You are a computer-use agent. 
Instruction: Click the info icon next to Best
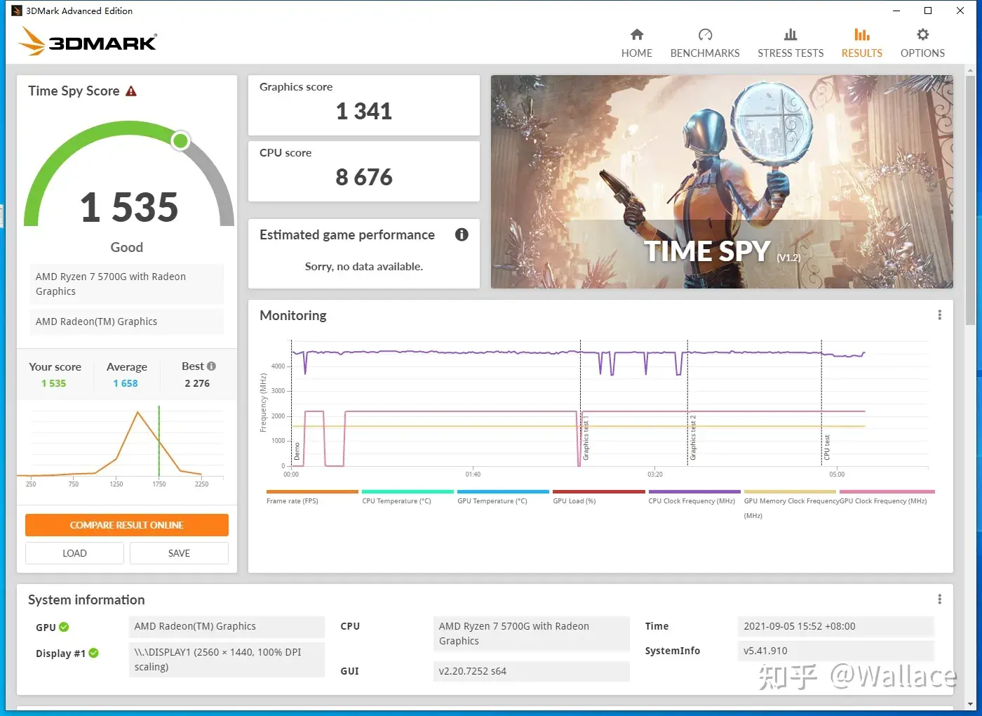pos(212,366)
